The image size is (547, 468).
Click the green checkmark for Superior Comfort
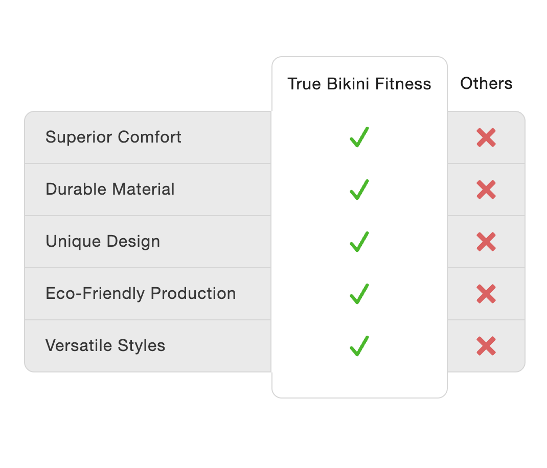click(x=359, y=137)
